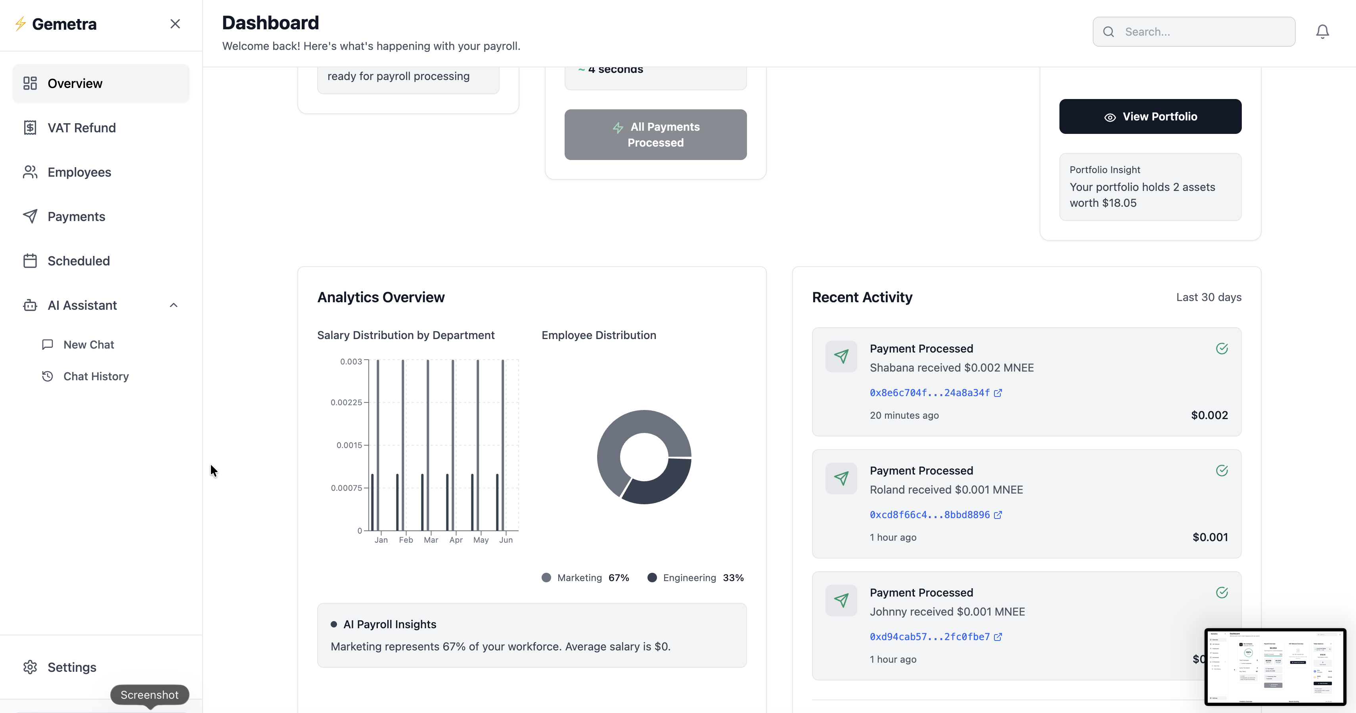Screen dimensions: 1356x713
Task: Click the Settings gear icon
Action: click(x=30, y=667)
